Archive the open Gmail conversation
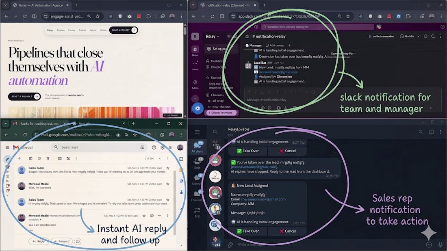447x251 pixels. click(x=30, y=158)
